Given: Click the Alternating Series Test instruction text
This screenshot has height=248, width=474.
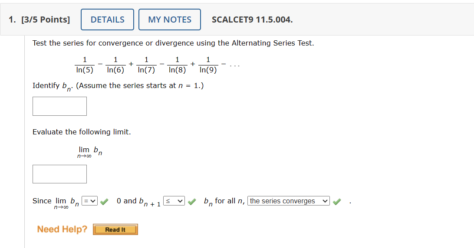Looking at the screenshot, I should (x=173, y=43).
